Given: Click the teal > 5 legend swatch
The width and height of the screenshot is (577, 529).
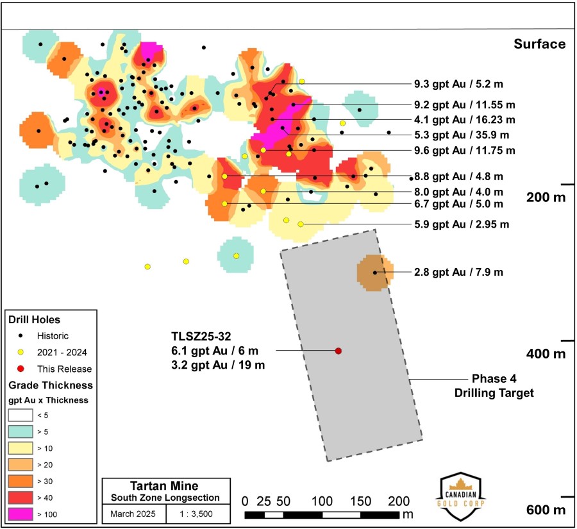Looking at the screenshot, I should coord(21,432).
